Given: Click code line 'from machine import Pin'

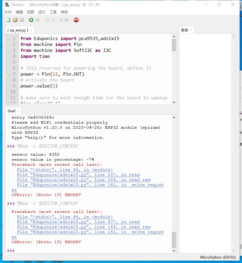Looking at the screenshot, I should [x=51, y=44].
